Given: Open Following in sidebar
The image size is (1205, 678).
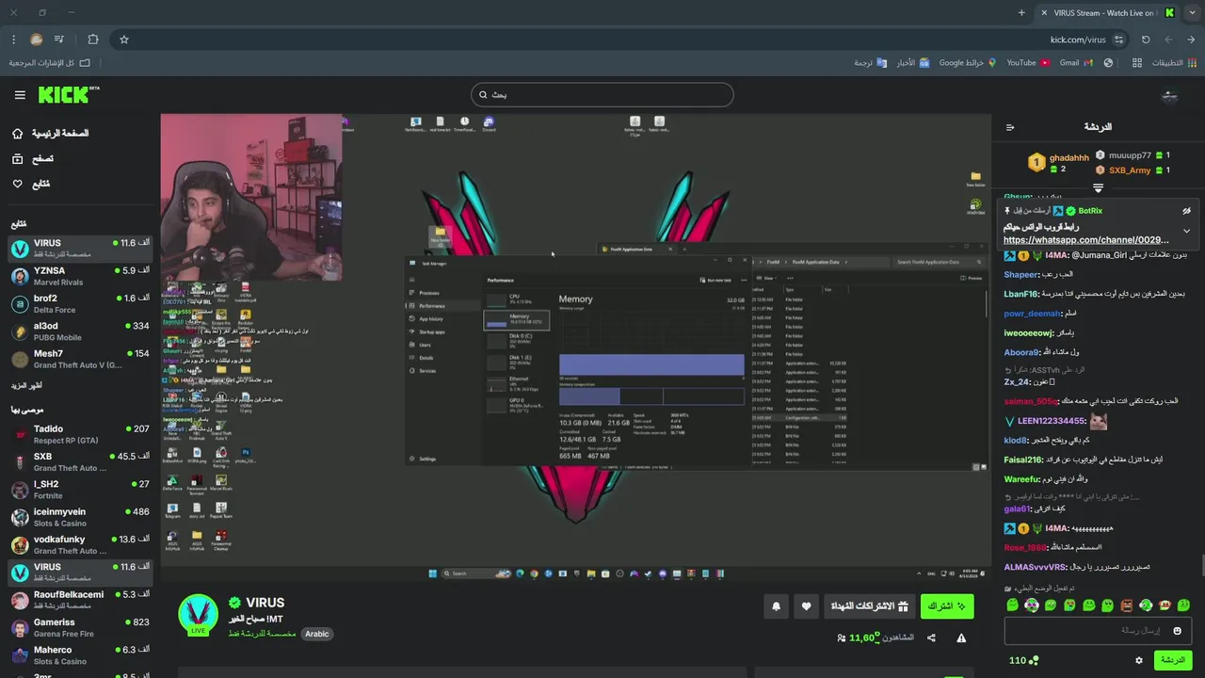Looking at the screenshot, I should point(31,184).
